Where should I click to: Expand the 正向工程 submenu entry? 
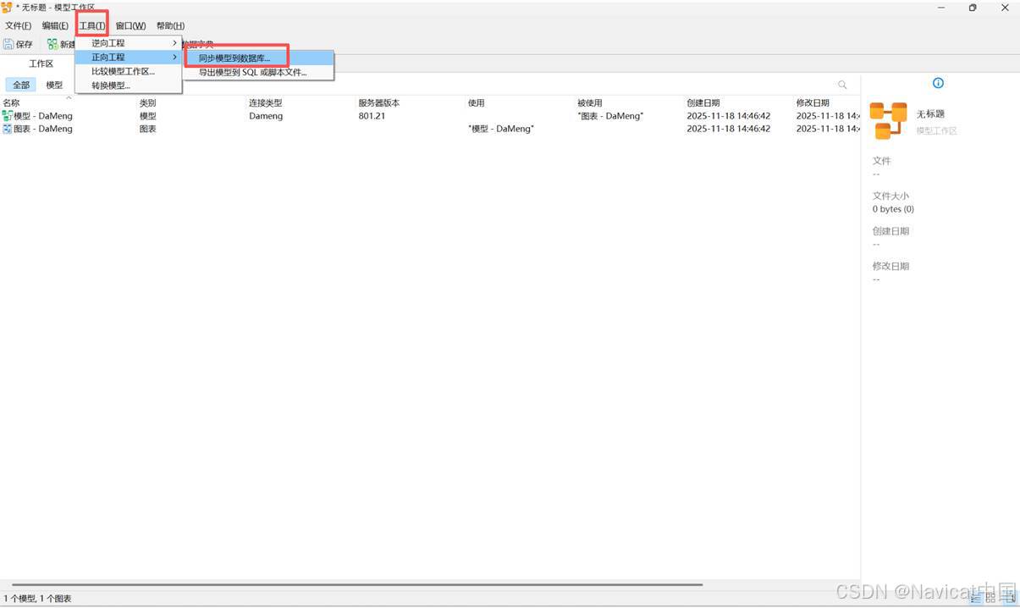click(x=129, y=57)
